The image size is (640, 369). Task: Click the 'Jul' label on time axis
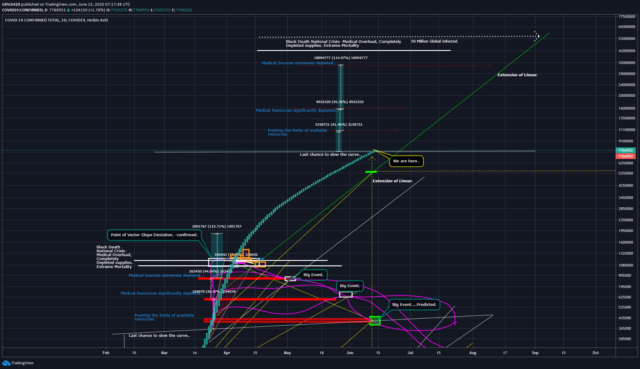tap(410, 353)
